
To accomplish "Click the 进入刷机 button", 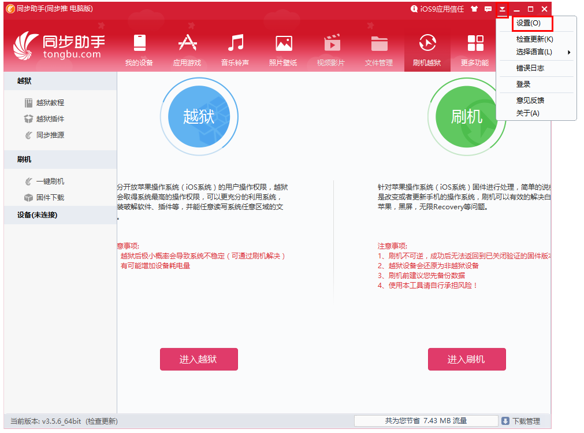I will (x=467, y=359).
